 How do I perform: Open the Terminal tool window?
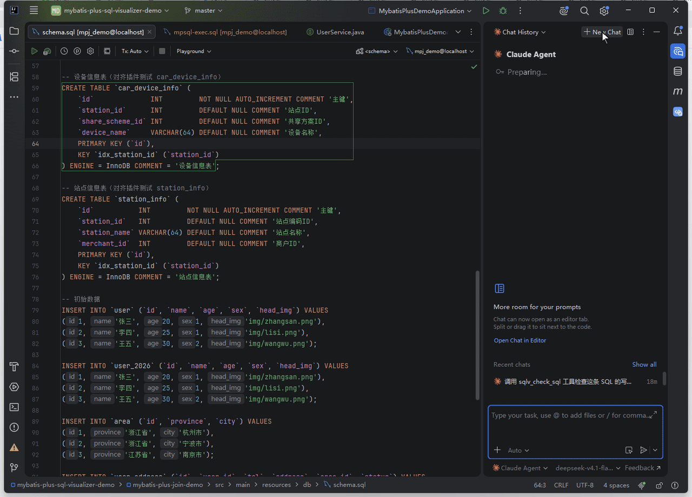pyautogui.click(x=14, y=407)
